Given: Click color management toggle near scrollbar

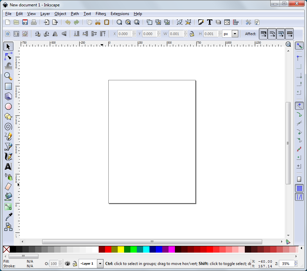Looking at the screenshot, I should coord(288,242).
